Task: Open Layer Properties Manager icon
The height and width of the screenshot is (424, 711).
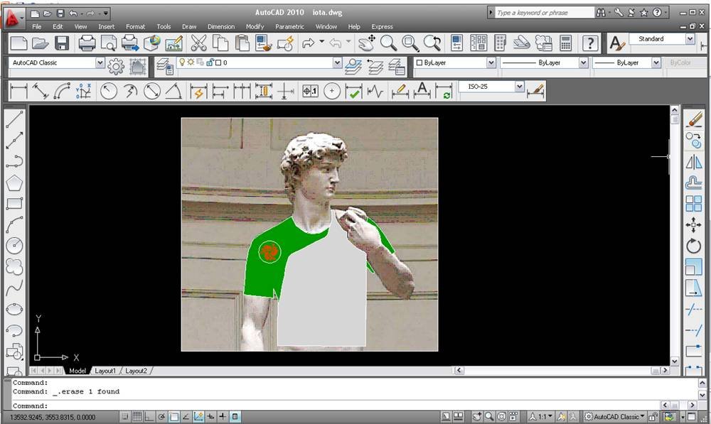Action: (165, 67)
